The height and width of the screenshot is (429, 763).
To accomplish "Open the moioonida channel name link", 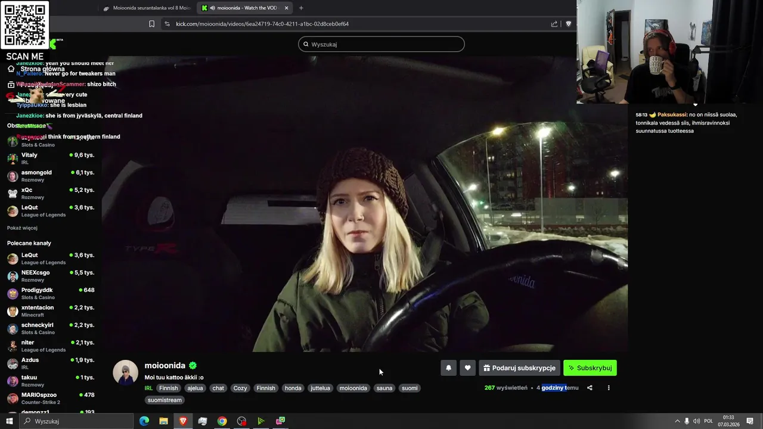I will click(x=165, y=365).
